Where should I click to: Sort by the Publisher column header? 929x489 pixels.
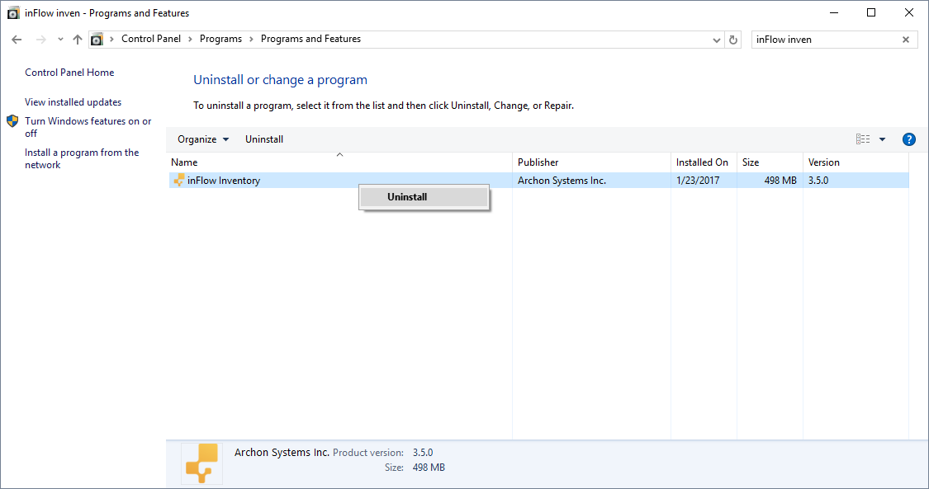point(591,162)
